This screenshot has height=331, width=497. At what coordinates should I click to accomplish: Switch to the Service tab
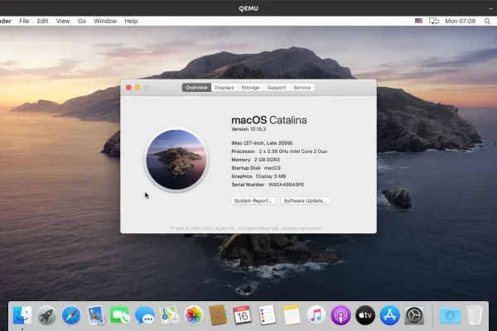[x=302, y=88]
